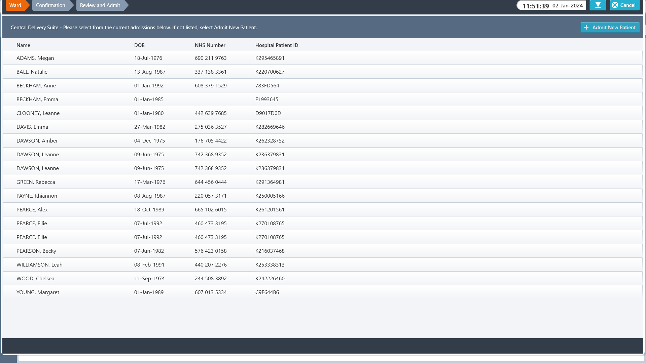Select patient PEARSON, Becky
The image size is (646, 363).
323,251
